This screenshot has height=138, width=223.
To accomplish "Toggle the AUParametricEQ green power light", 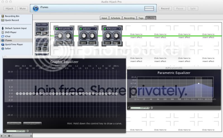I will click(x=105, y=29).
